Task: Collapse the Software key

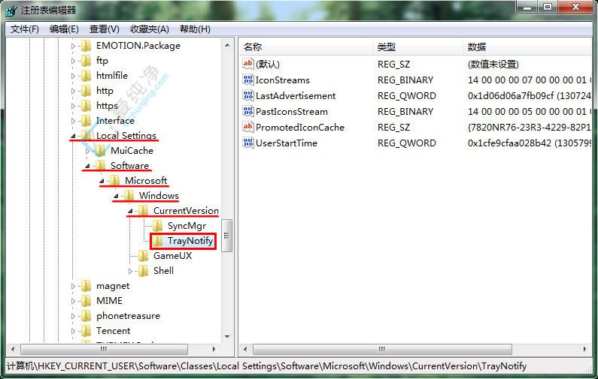Action: 87,167
